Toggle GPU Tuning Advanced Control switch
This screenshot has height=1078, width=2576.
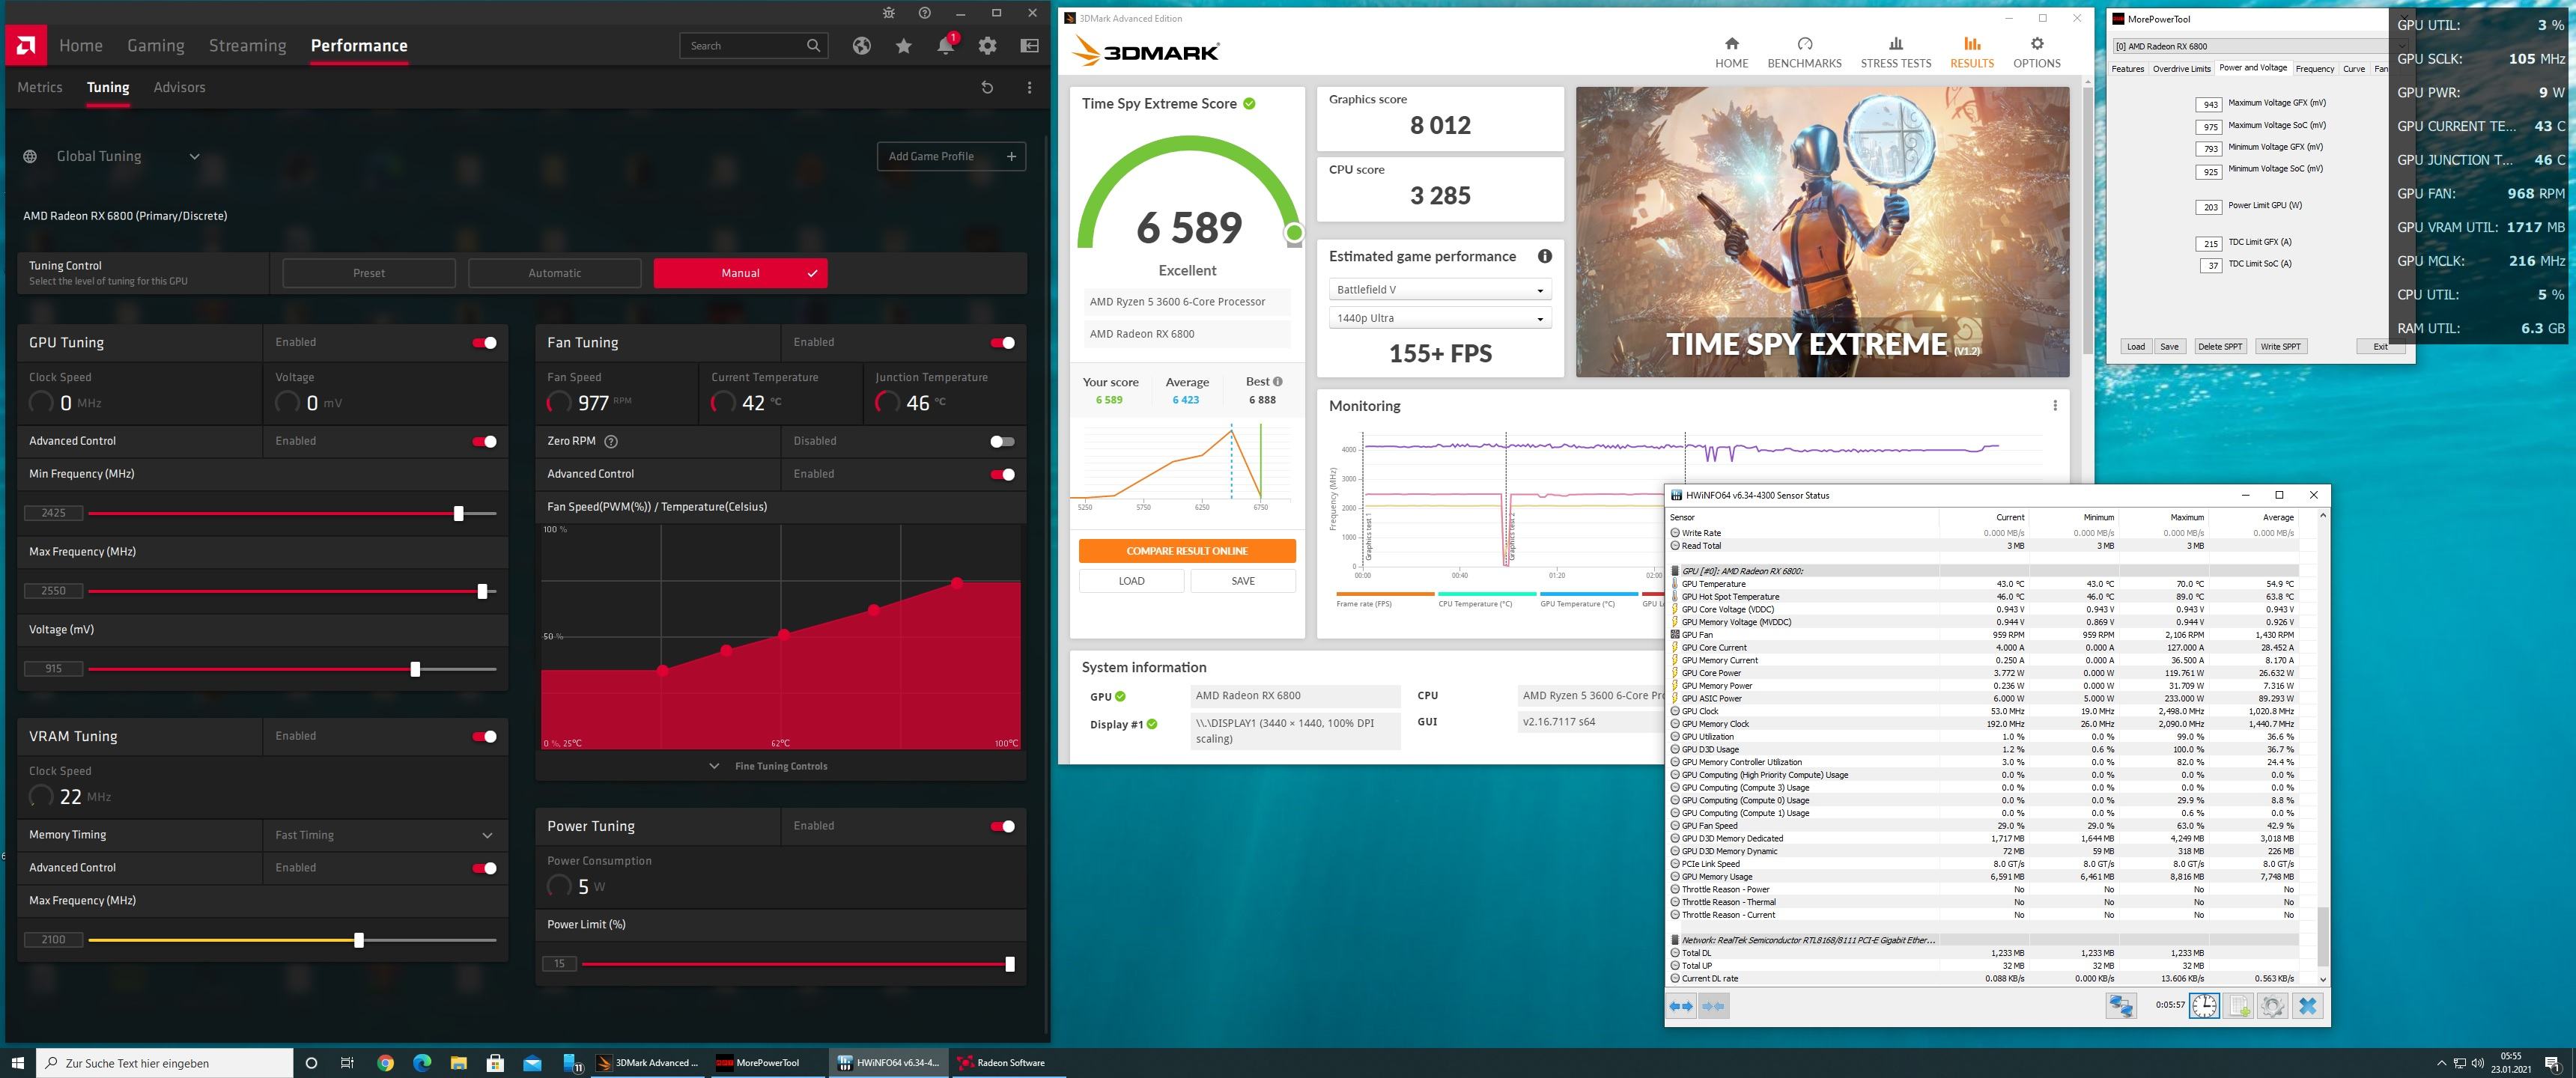485,441
